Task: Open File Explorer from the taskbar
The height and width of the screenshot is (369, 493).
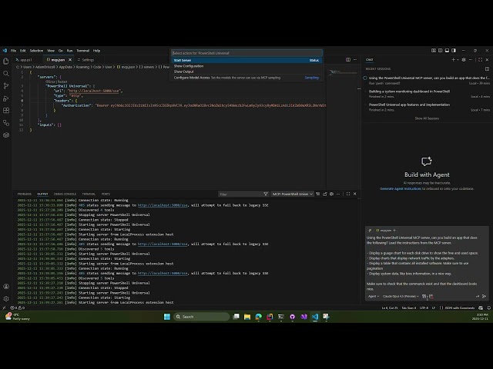Action: click(247, 317)
